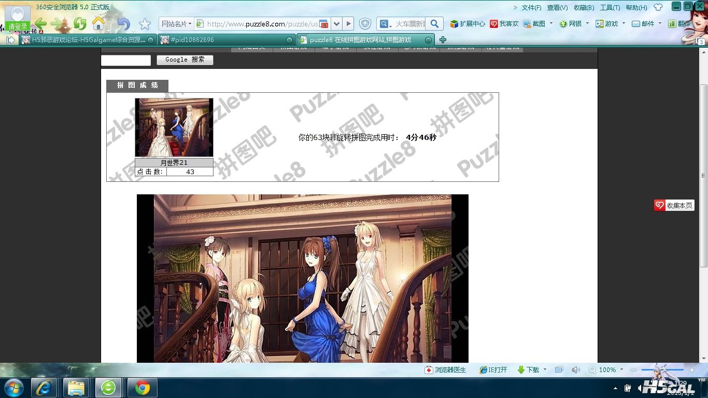
Task: Click the go arrow button beside address bar
Action: click(x=348, y=24)
